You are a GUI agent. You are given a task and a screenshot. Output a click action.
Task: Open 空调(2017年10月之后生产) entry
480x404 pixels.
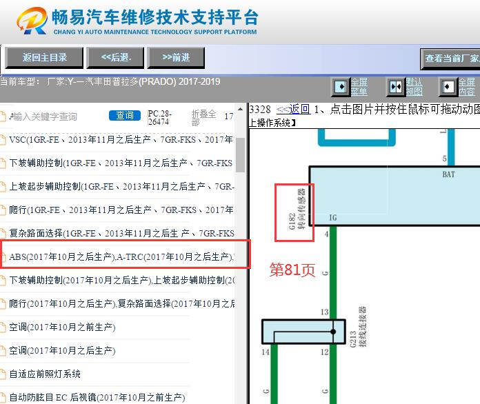62,350
